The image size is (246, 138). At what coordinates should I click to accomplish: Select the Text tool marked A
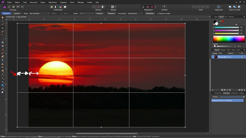pos(3,82)
